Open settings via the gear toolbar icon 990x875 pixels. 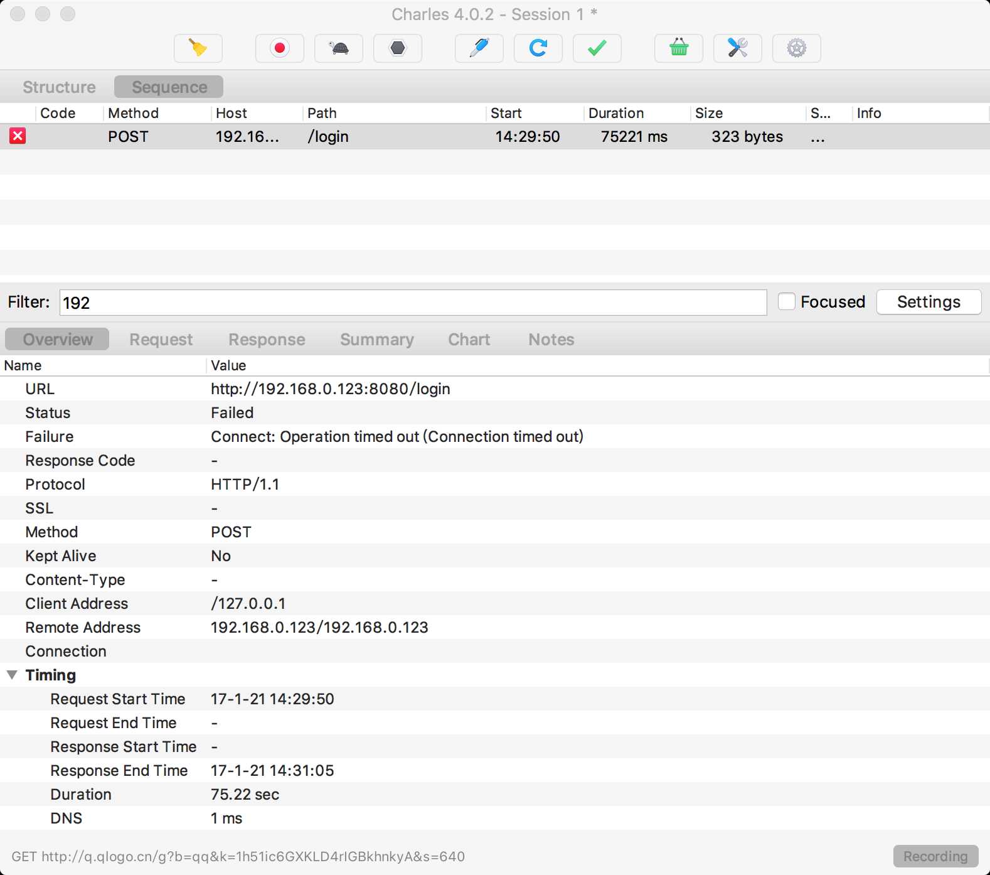tap(797, 48)
